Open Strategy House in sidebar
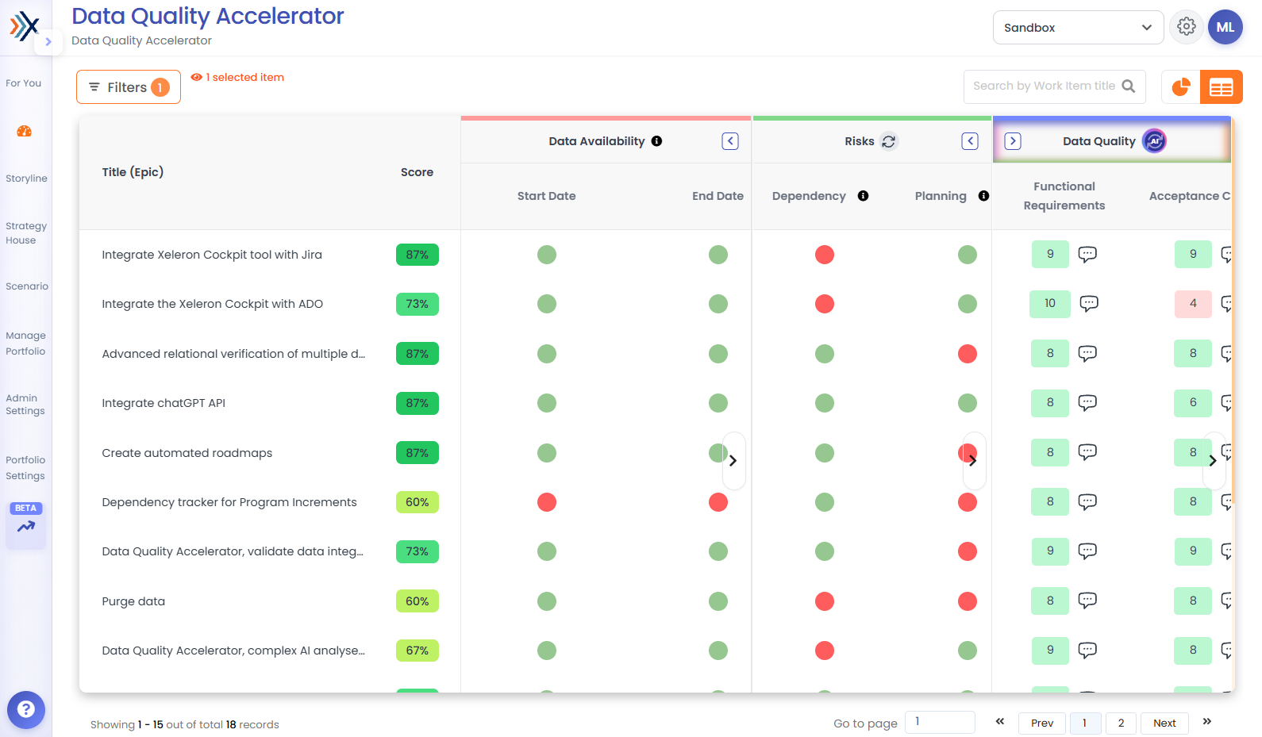The image size is (1262, 737). click(26, 233)
